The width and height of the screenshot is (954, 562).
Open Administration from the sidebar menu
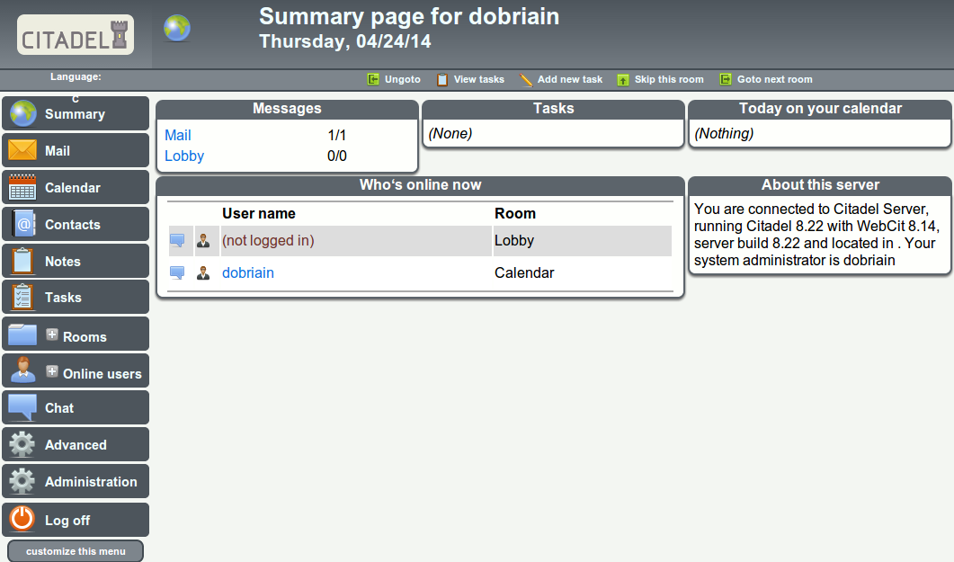[76, 481]
